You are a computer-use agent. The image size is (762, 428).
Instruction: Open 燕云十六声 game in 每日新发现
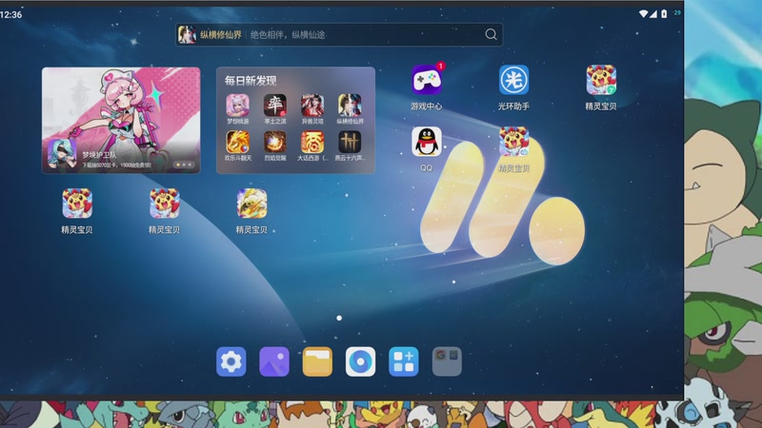(x=350, y=142)
